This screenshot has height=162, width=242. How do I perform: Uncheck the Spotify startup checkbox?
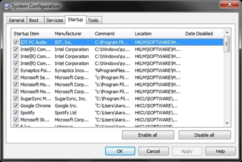pos(16,113)
